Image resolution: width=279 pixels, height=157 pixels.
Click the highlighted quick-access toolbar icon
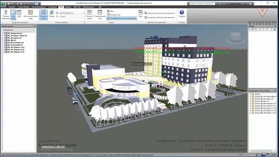coord(37,3)
